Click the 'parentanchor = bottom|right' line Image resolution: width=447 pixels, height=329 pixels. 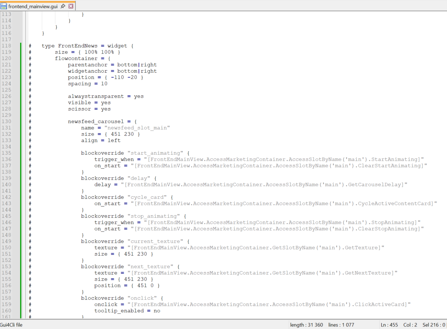coord(112,65)
